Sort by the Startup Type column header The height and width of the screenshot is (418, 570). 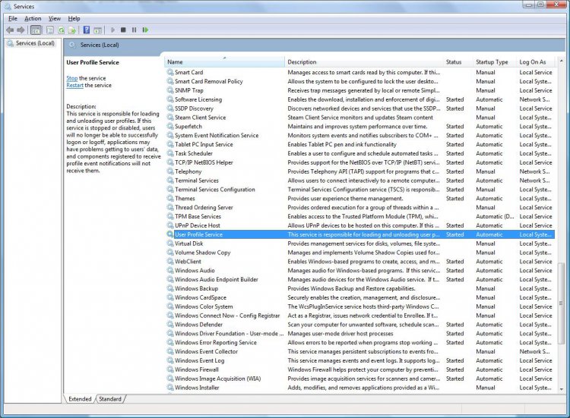point(495,62)
